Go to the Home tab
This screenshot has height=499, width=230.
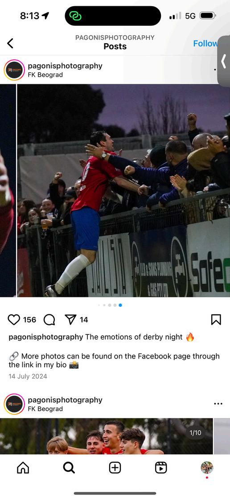(x=23, y=467)
